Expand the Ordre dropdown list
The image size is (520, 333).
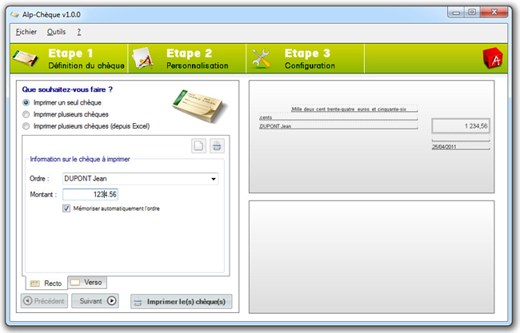pos(214,179)
